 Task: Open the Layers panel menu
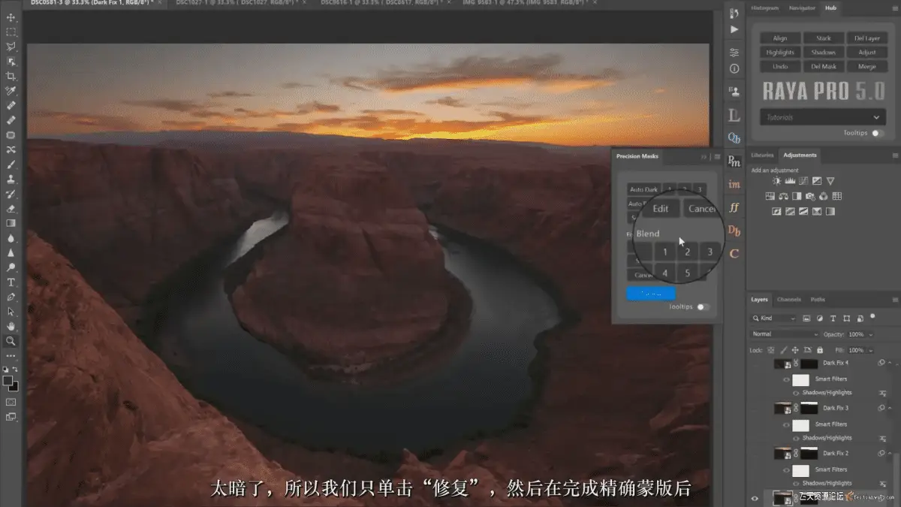(x=894, y=300)
